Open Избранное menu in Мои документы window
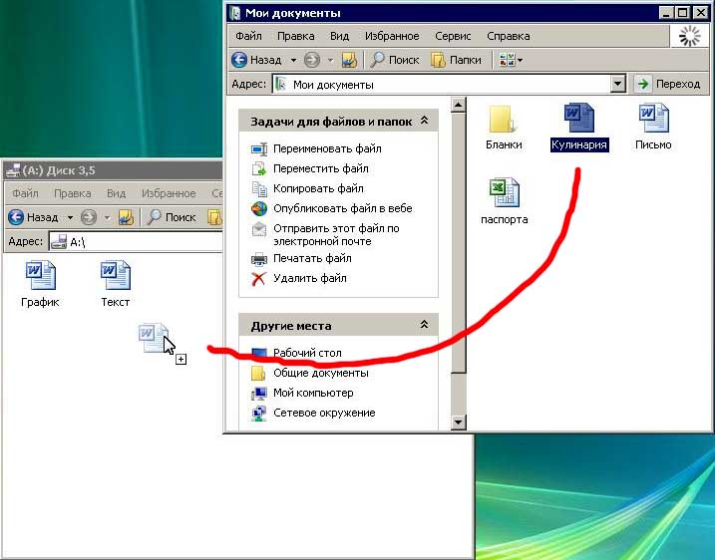The width and height of the screenshot is (715, 560). pos(392,36)
